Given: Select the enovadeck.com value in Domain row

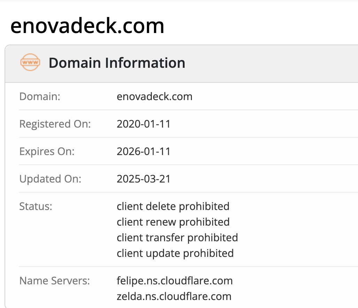Looking at the screenshot, I should (x=154, y=96).
